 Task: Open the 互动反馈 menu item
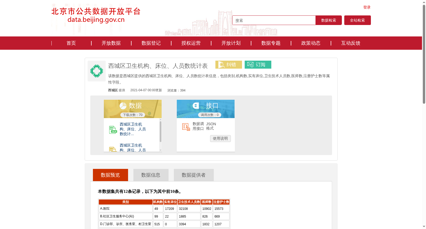(351, 43)
